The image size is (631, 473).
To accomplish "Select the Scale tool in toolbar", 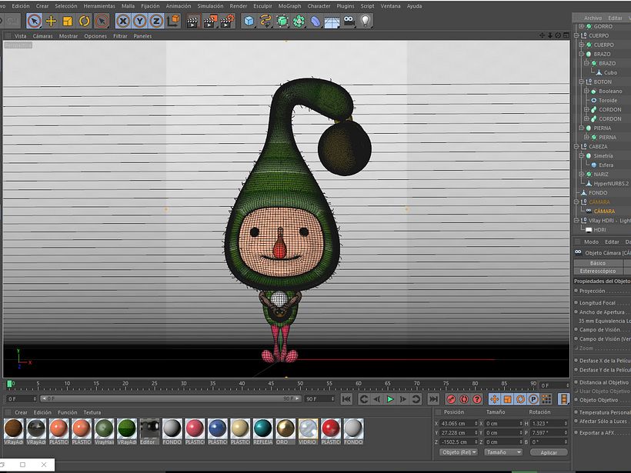I will click(x=68, y=21).
